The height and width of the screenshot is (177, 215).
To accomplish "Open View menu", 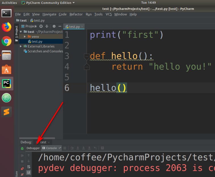I will click(36, 14).
